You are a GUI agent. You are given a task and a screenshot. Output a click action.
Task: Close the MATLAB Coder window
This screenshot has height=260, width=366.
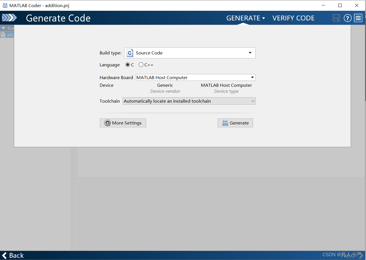coord(357,5)
